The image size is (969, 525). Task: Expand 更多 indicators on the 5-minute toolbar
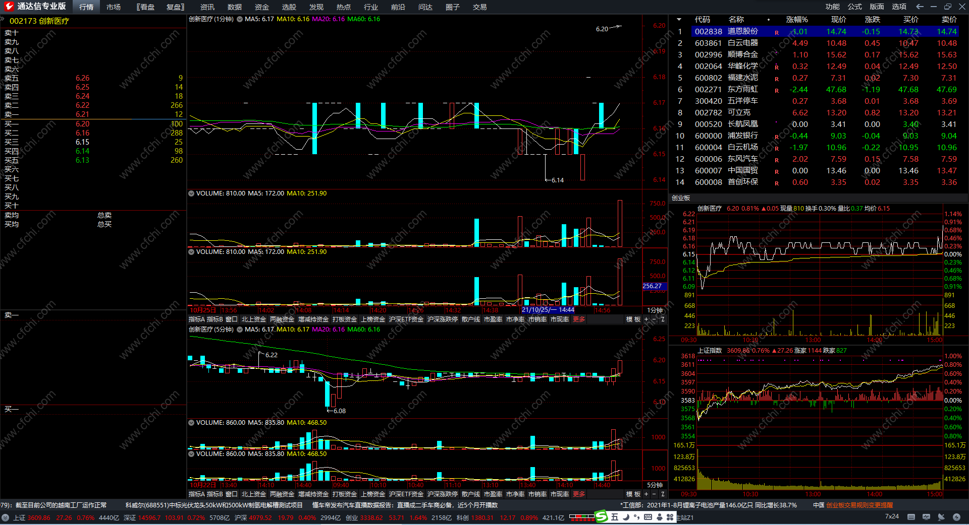tap(579, 494)
